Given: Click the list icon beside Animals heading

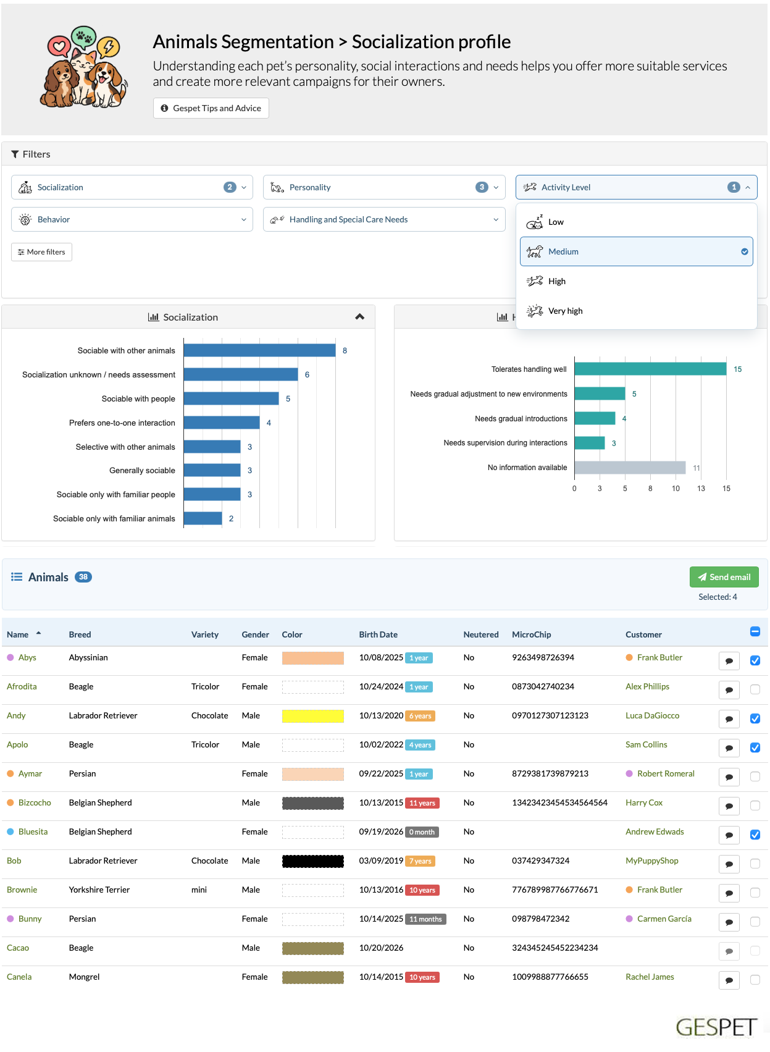Looking at the screenshot, I should (x=17, y=577).
